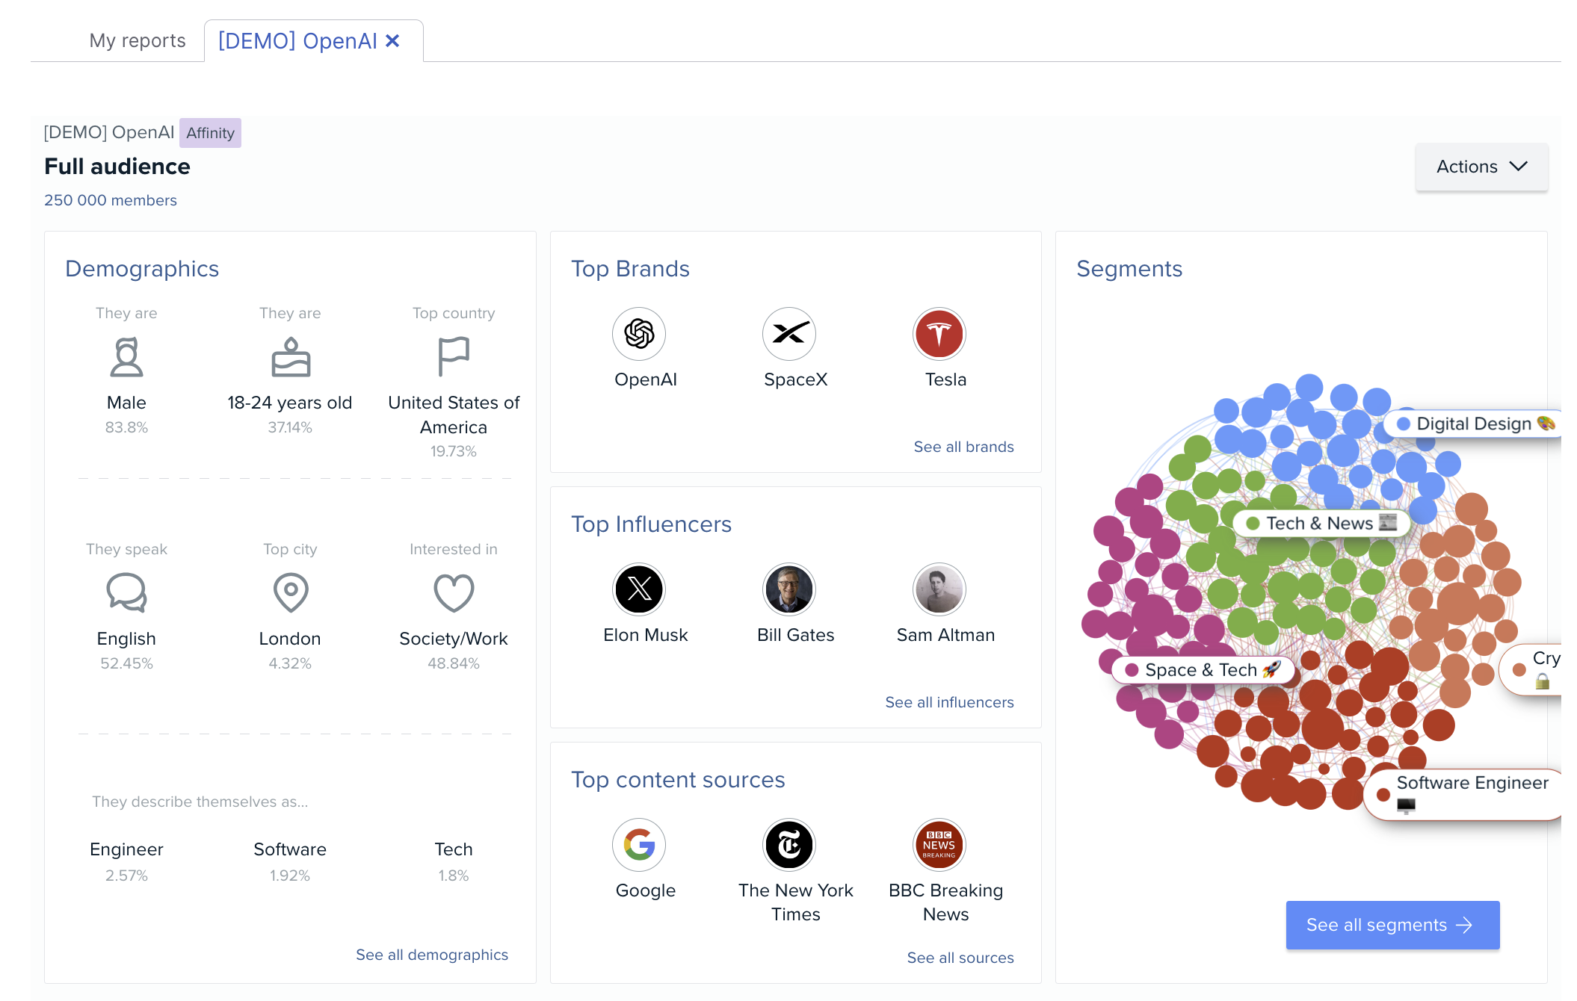Open the SpaceX brand icon
Viewport: 1577px width, 1001px height.
click(789, 334)
